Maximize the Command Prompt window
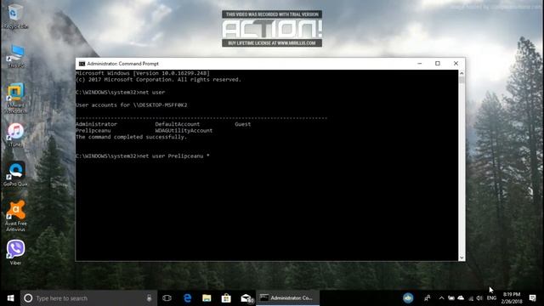Image resolution: width=544 pixels, height=306 pixels. tap(438, 64)
